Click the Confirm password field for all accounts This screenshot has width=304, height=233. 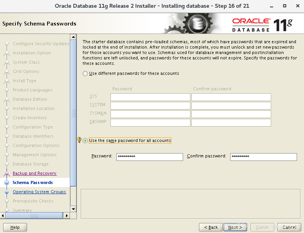pos(263,157)
